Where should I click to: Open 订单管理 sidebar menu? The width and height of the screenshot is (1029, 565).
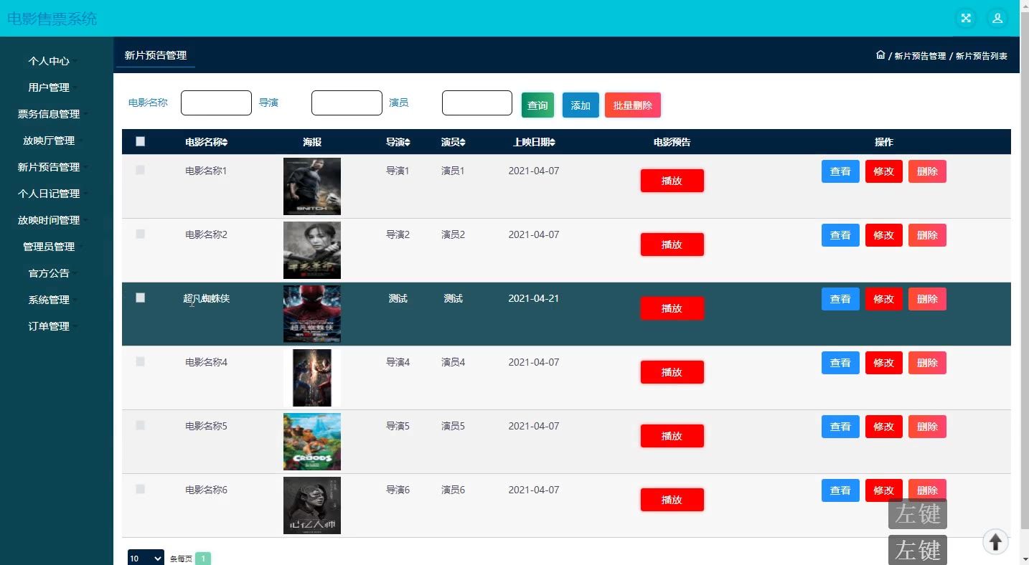click(x=49, y=326)
